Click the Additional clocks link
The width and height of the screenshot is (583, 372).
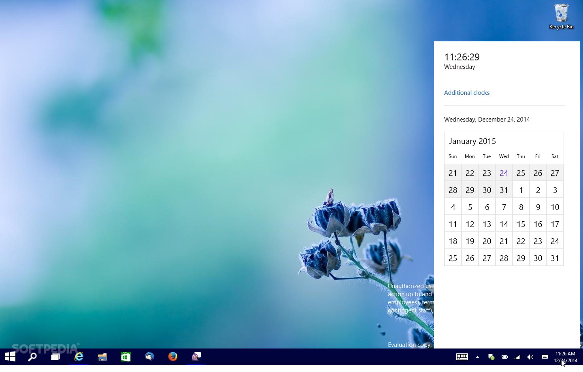[466, 93]
